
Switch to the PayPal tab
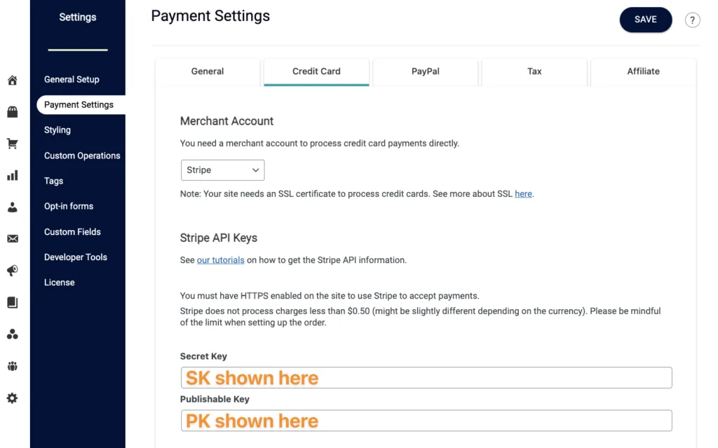click(426, 72)
